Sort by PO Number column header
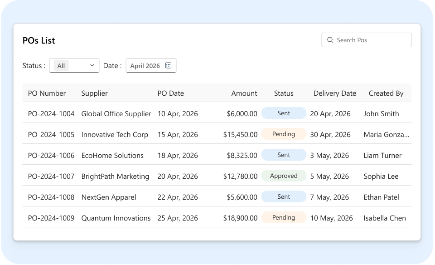 [x=47, y=93]
